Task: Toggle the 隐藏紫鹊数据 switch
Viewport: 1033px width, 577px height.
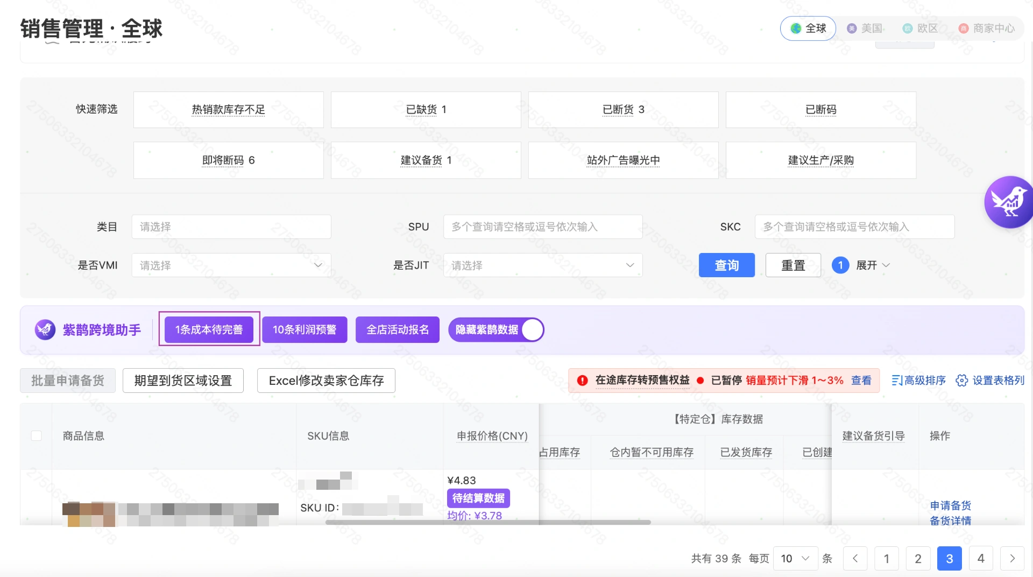Action: coord(496,330)
